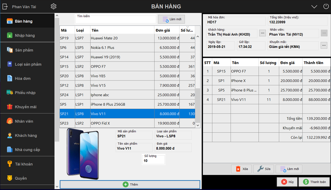Open the Khuyến mãi menu label
This screenshot has width=331, height=190.
pos(26,107)
